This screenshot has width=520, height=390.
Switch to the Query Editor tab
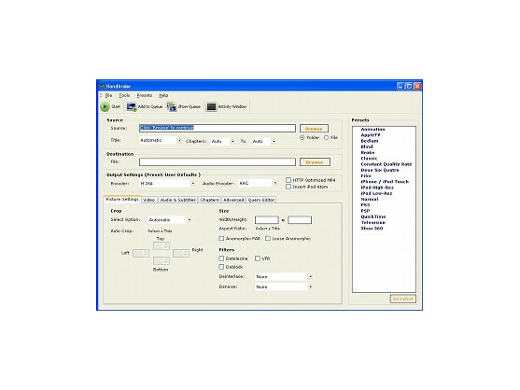pyautogui.click(x=261, y=200)
